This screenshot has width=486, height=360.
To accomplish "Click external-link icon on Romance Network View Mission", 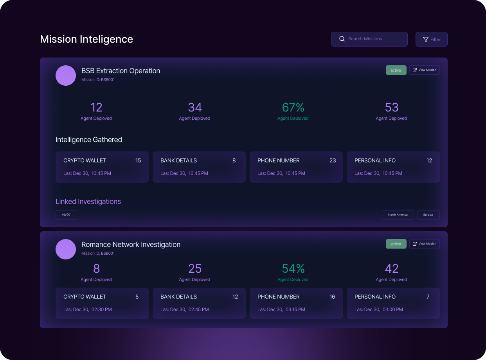I will click(415, 244).
